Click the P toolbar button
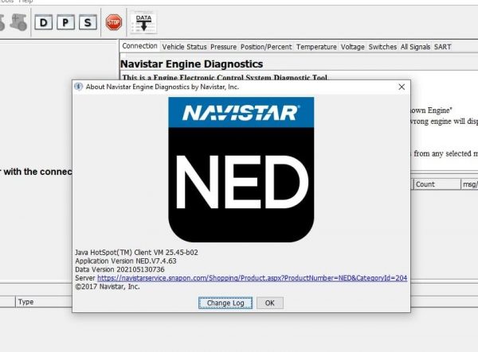478x352 pixels. click(65, 22)
